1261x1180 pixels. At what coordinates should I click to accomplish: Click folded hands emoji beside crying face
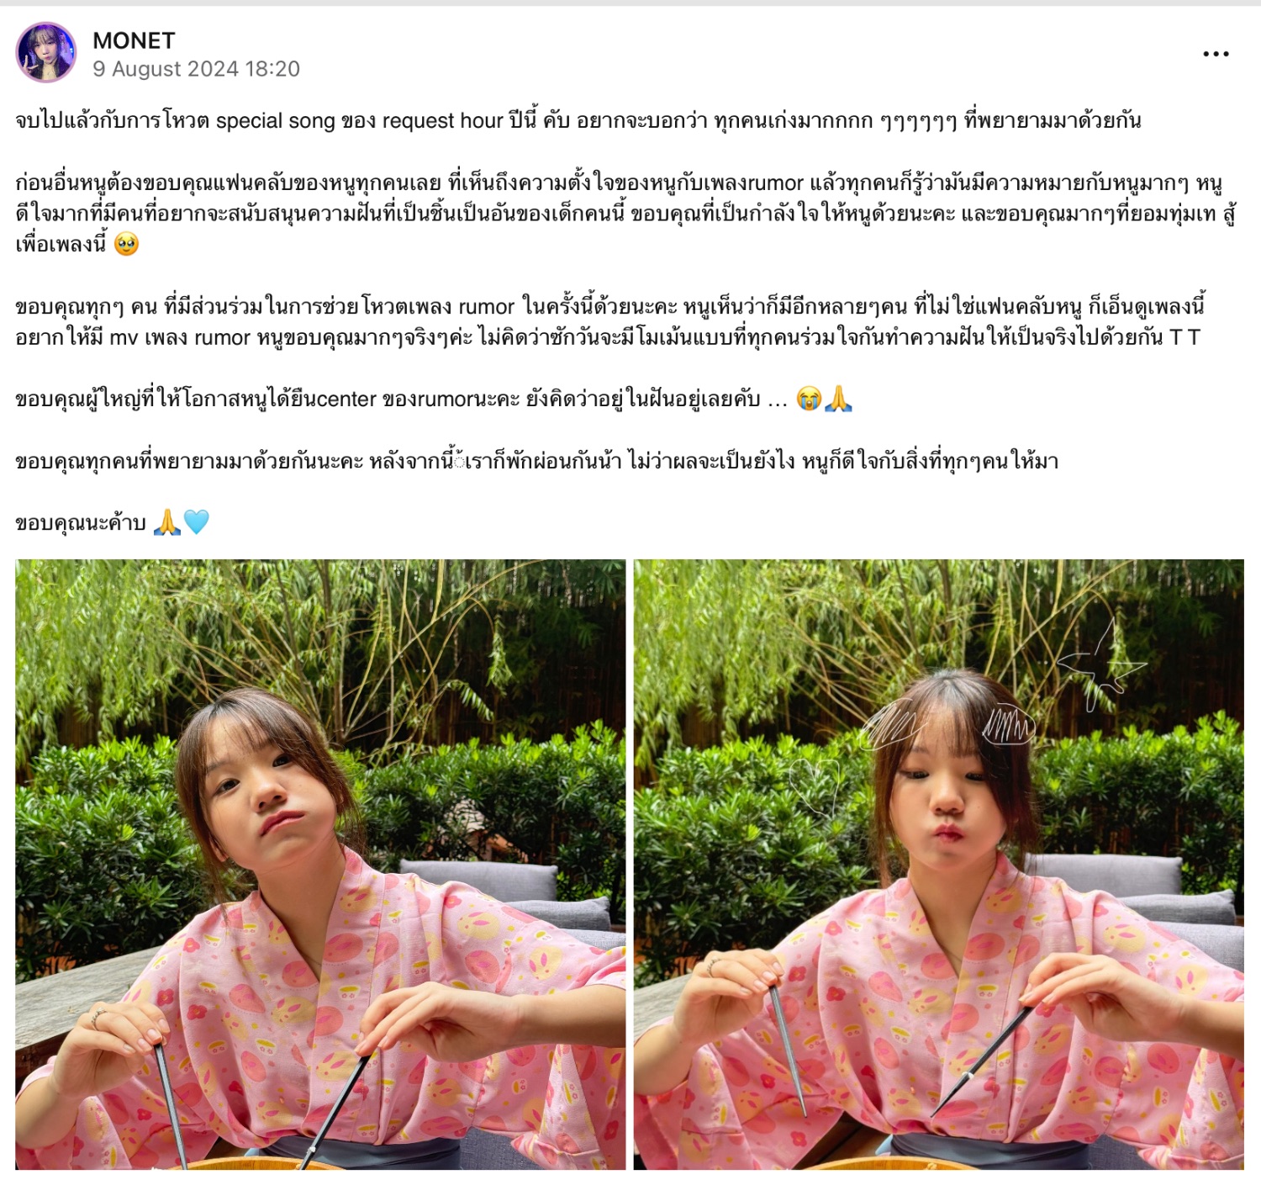click(x=838, y=399)
